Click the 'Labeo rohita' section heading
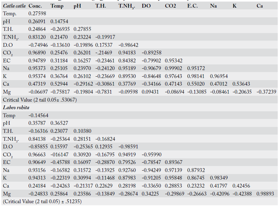 [x=16, y=107]
